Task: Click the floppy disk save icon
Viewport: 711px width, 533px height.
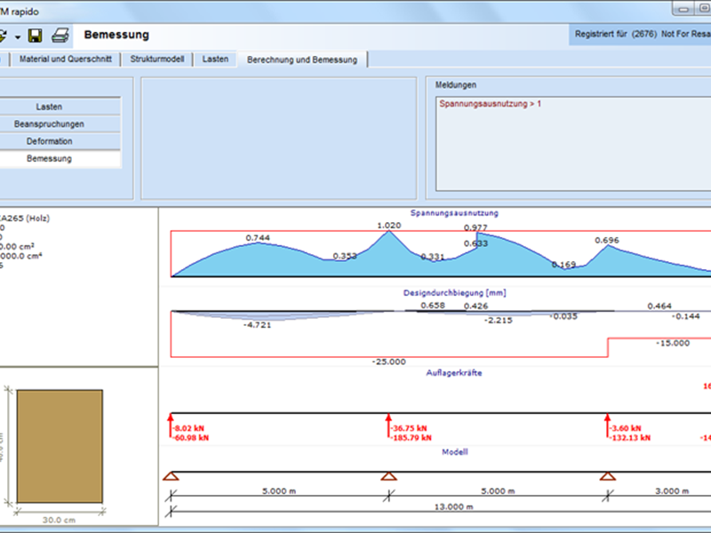Action: (36, 36)
